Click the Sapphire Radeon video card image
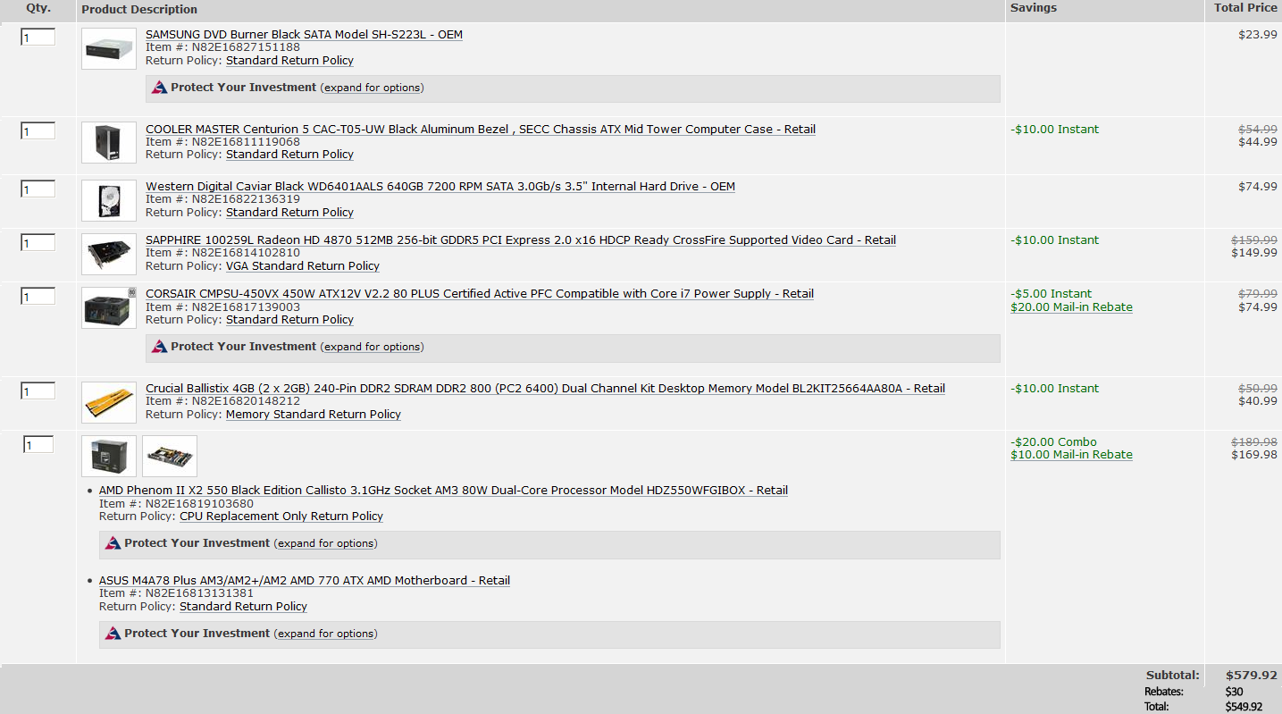The height and width of the screenshot is (714, 1282). [109, 254]
